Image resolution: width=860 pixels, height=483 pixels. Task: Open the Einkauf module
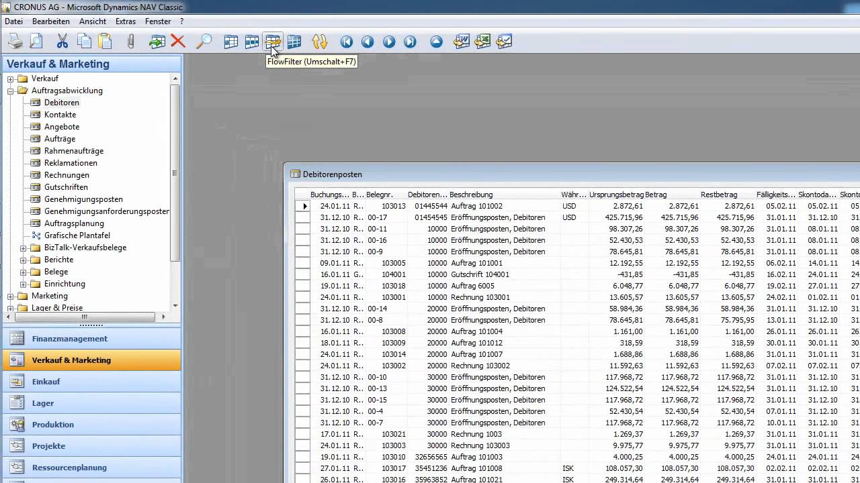[91, 382]
